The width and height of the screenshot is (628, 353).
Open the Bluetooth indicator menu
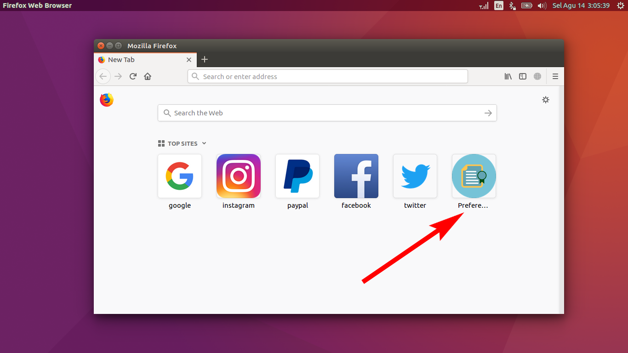tap(513, 6)
